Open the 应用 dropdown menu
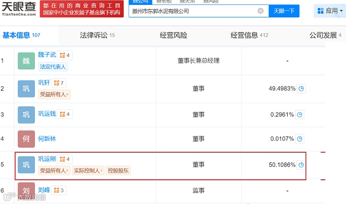 click(330, 11)
